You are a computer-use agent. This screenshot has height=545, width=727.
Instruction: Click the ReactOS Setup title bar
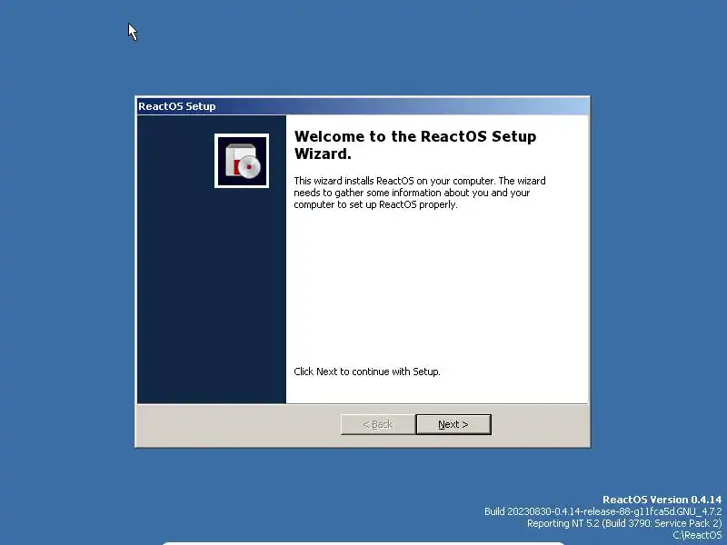363,106
